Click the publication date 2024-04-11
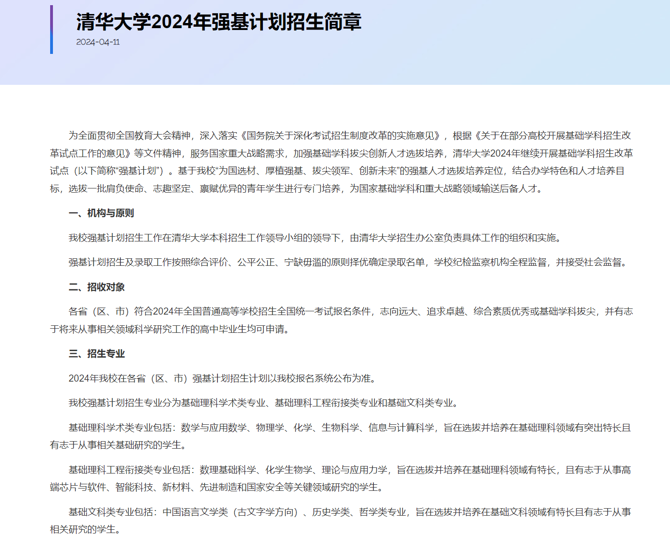The height and width of the screenshot is (541, 670). point(98,42)
